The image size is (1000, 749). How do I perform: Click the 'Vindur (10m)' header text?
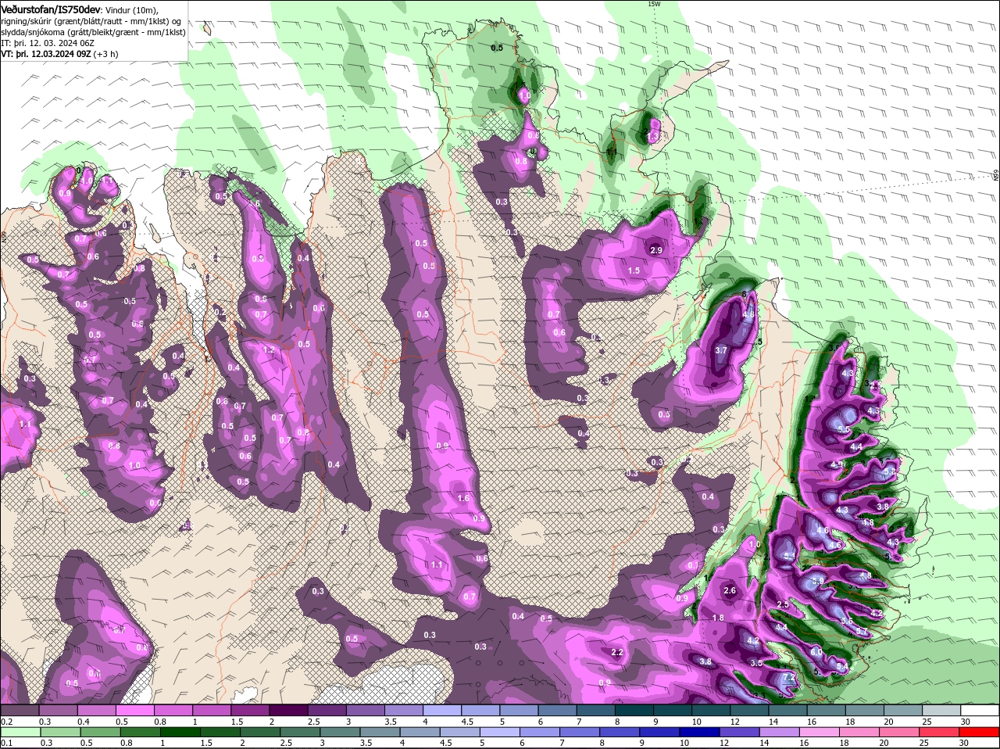[131, 9]
